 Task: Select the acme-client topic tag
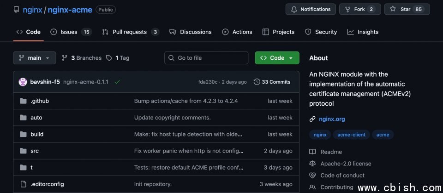point(352,135)
